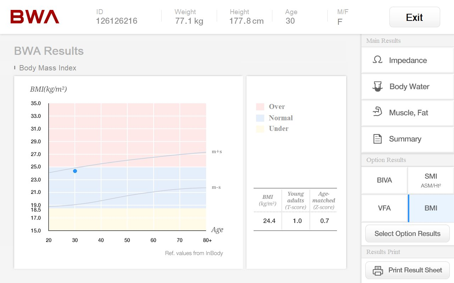Click the Body Water cup icon
The image size is (454, 283).
coord(377,86)
